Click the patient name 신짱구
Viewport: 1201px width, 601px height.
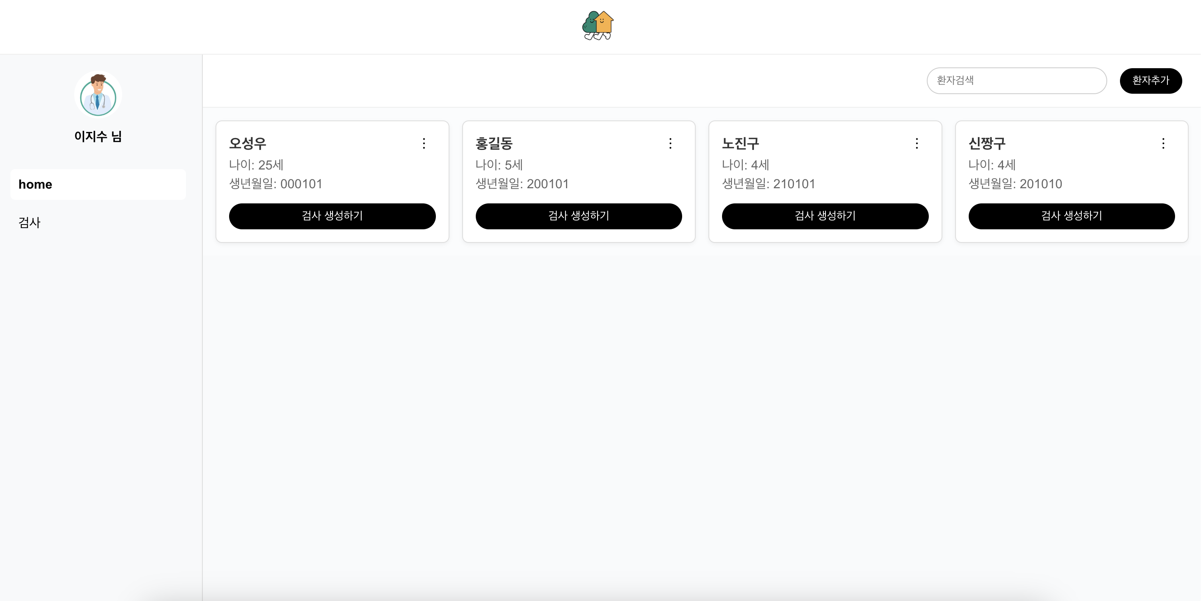point(987,144)
